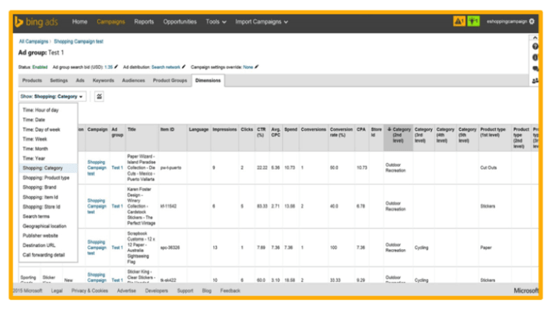The image size is (554, 318).
Task: Open the green notification indicator
Action: pos(473,22)
